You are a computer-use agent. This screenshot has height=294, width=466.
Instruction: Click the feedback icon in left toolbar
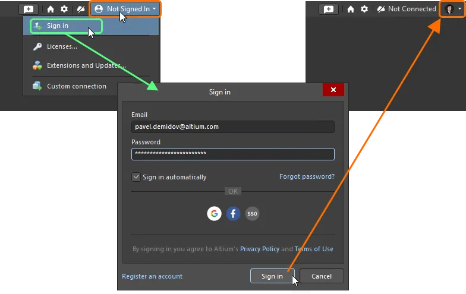[29, 10]
